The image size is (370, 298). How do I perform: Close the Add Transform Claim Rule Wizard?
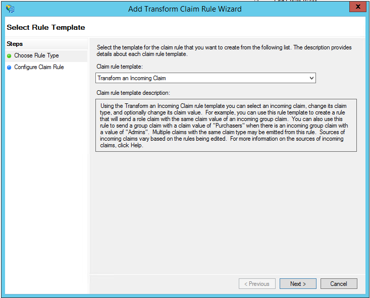point(358,8)
